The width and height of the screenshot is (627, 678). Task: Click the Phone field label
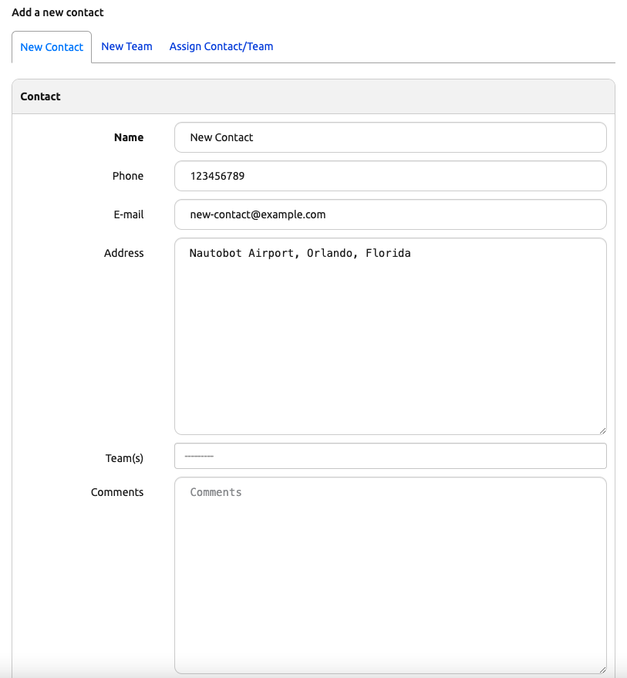128,176
